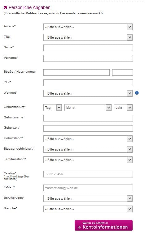145x234 pixels.
Task: Select the PLZ input field
Action: (88, 83)
